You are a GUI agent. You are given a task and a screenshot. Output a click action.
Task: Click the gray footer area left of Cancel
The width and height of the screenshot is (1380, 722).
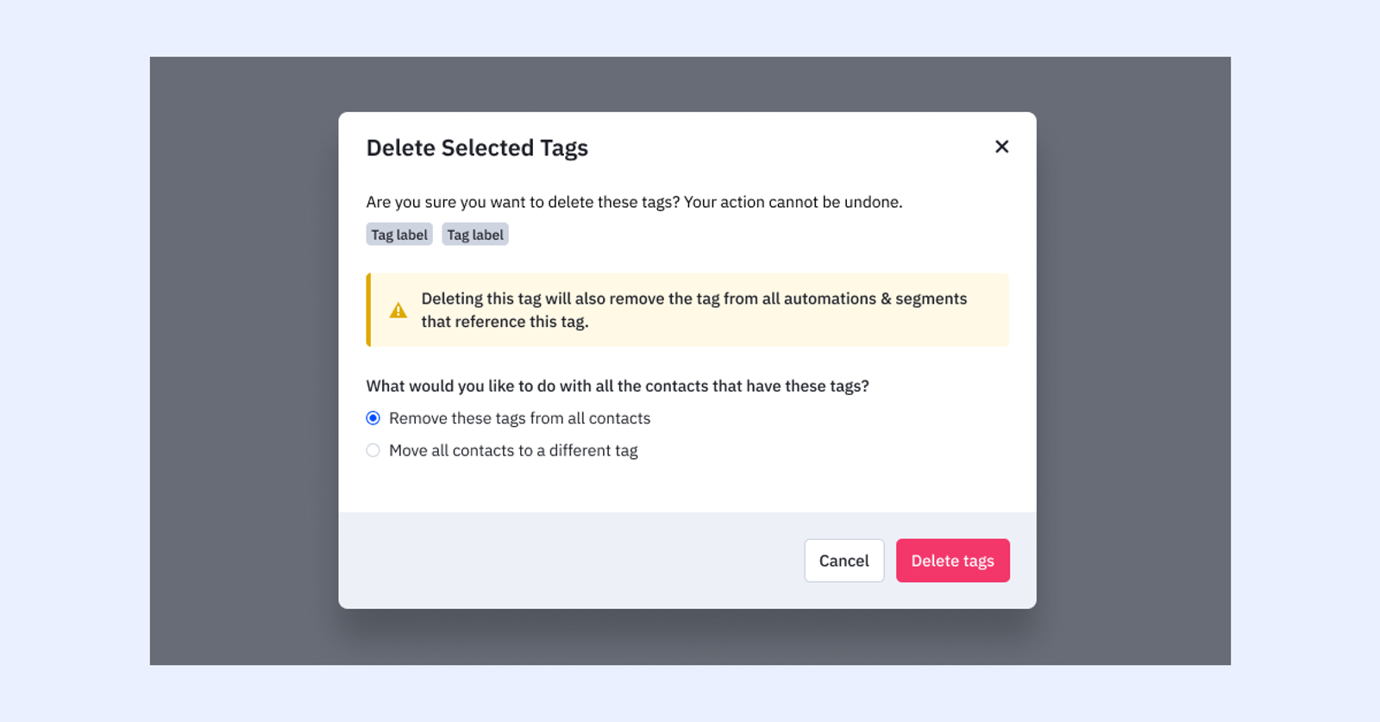[x=569, y=561]
